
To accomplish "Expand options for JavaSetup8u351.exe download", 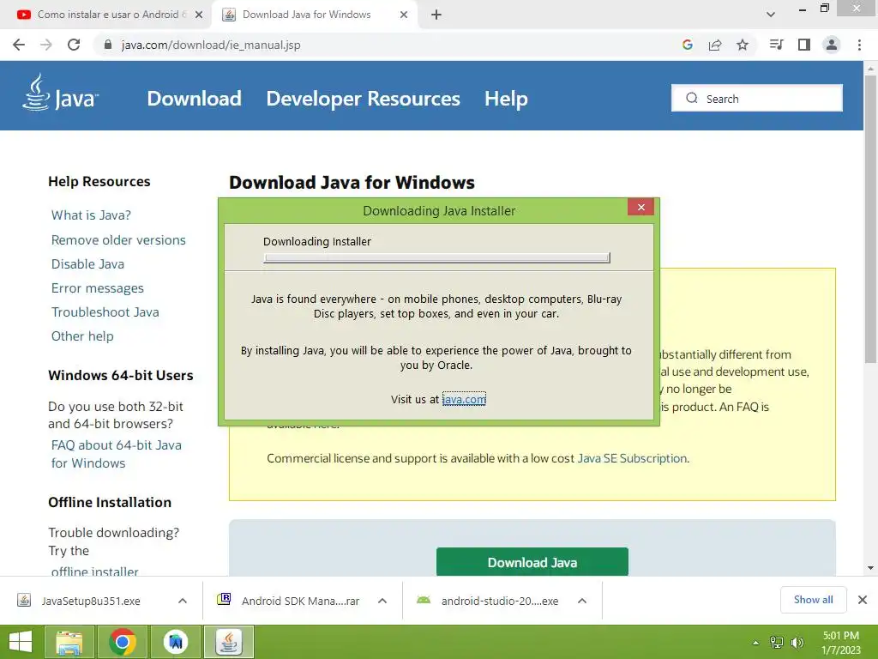I will tap(183, 601).
